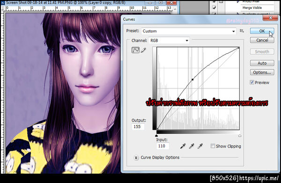Click the Input value field
Screen dimensions: 281x183
pyautogui.click(x=163, y=146)
